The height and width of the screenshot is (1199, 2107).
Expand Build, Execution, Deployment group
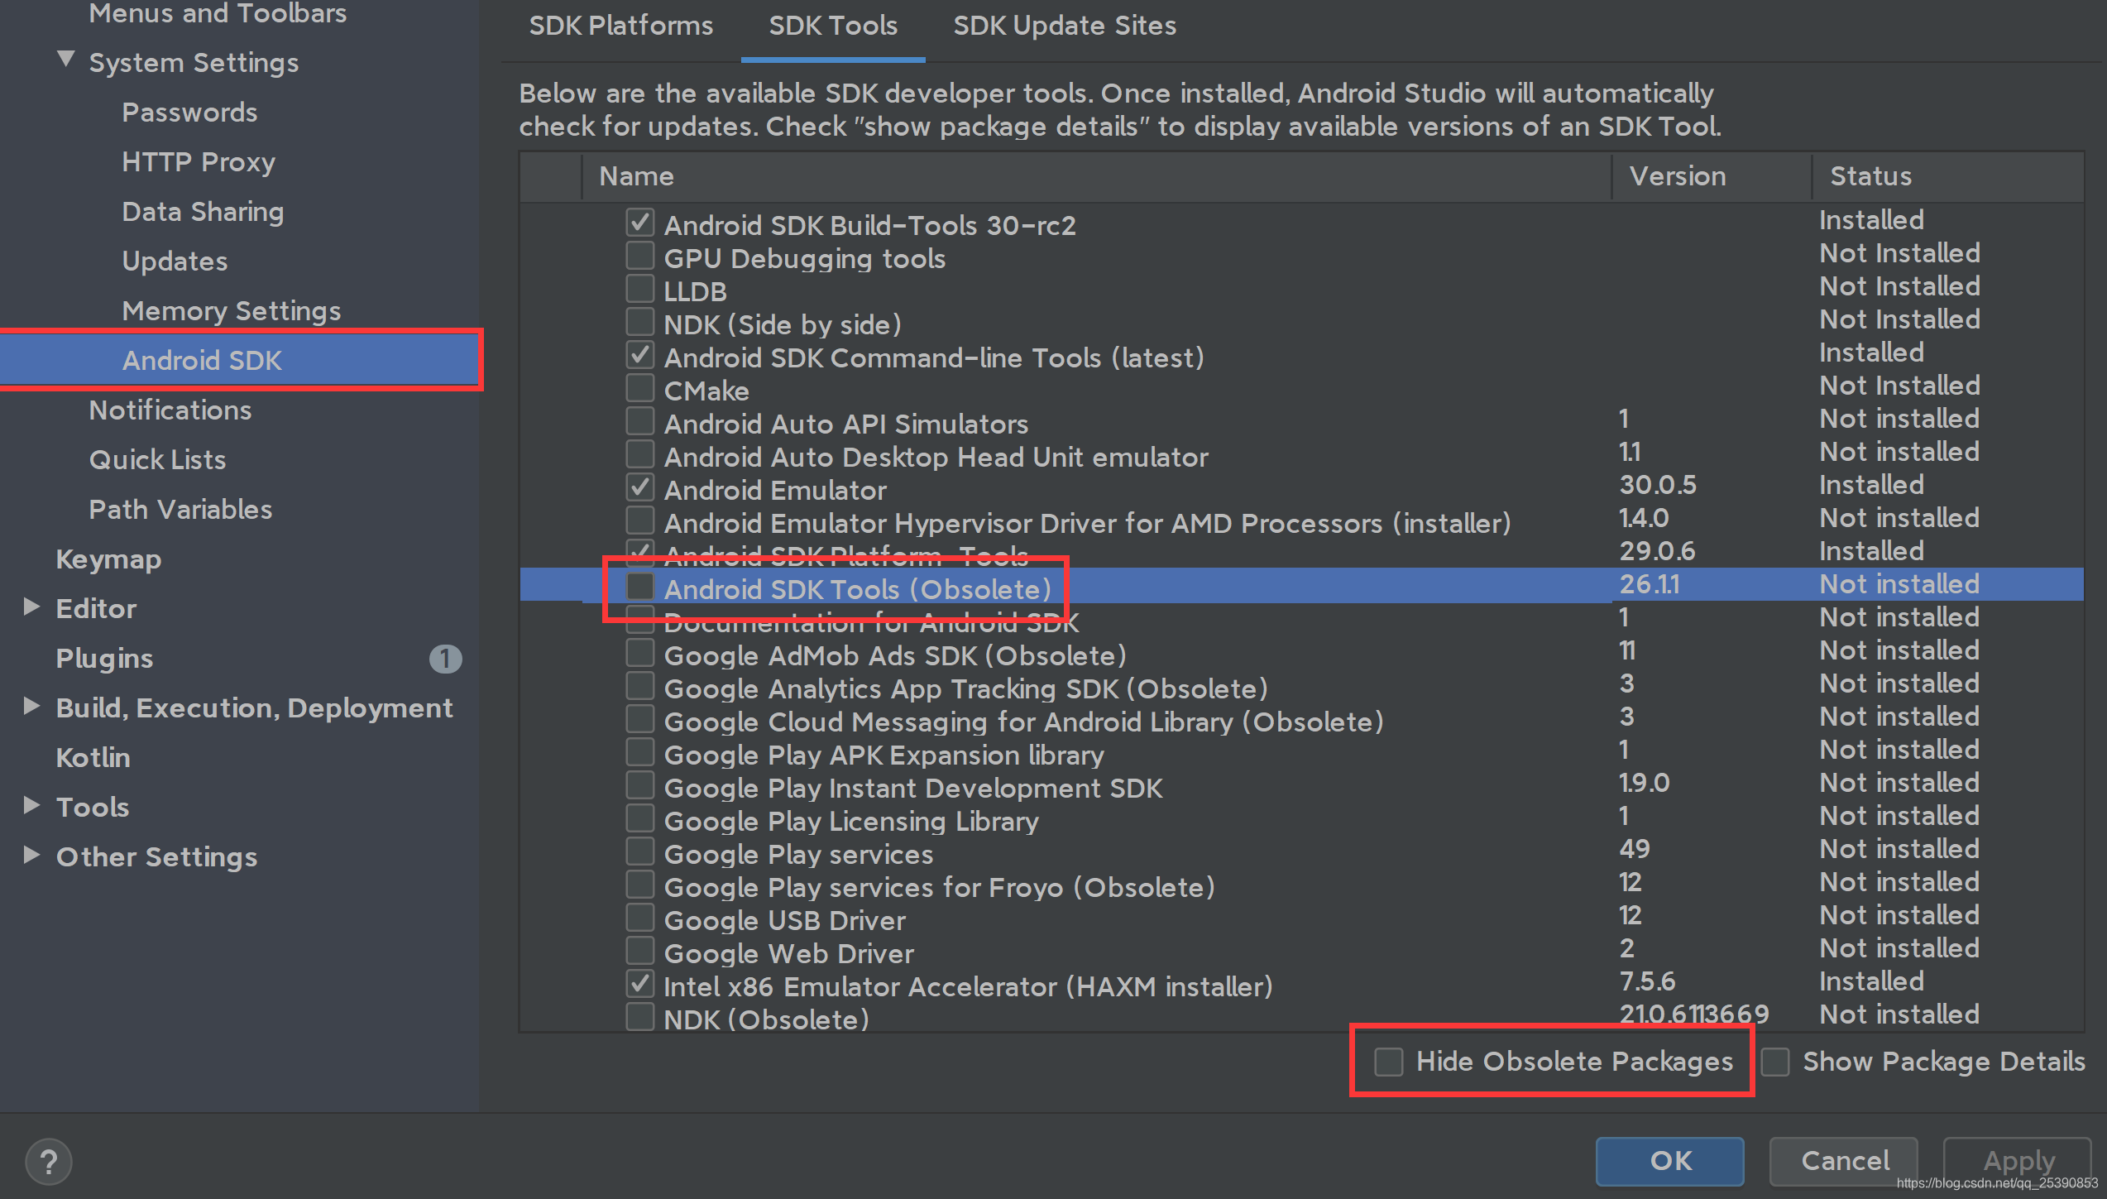point(31,706)
